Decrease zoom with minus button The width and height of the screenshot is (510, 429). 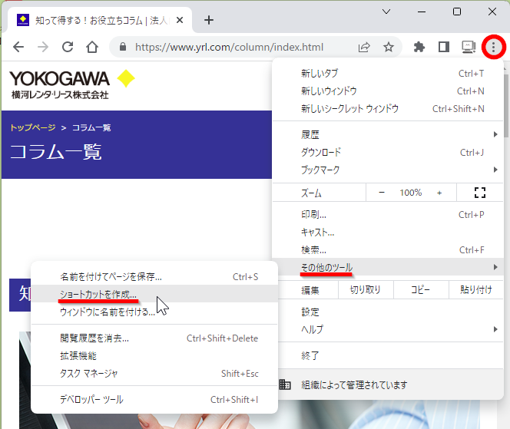coord(382,193)
